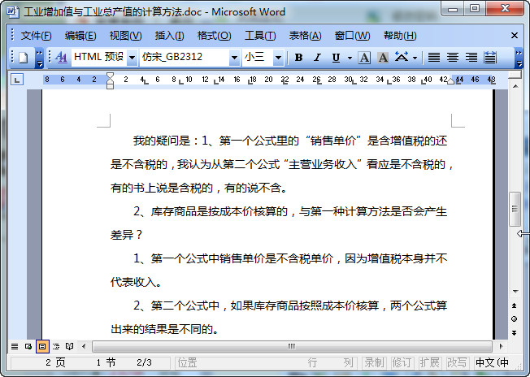Click the first line indent marker
The height and width of the screenshot is (377, 530).
point(110,76)
